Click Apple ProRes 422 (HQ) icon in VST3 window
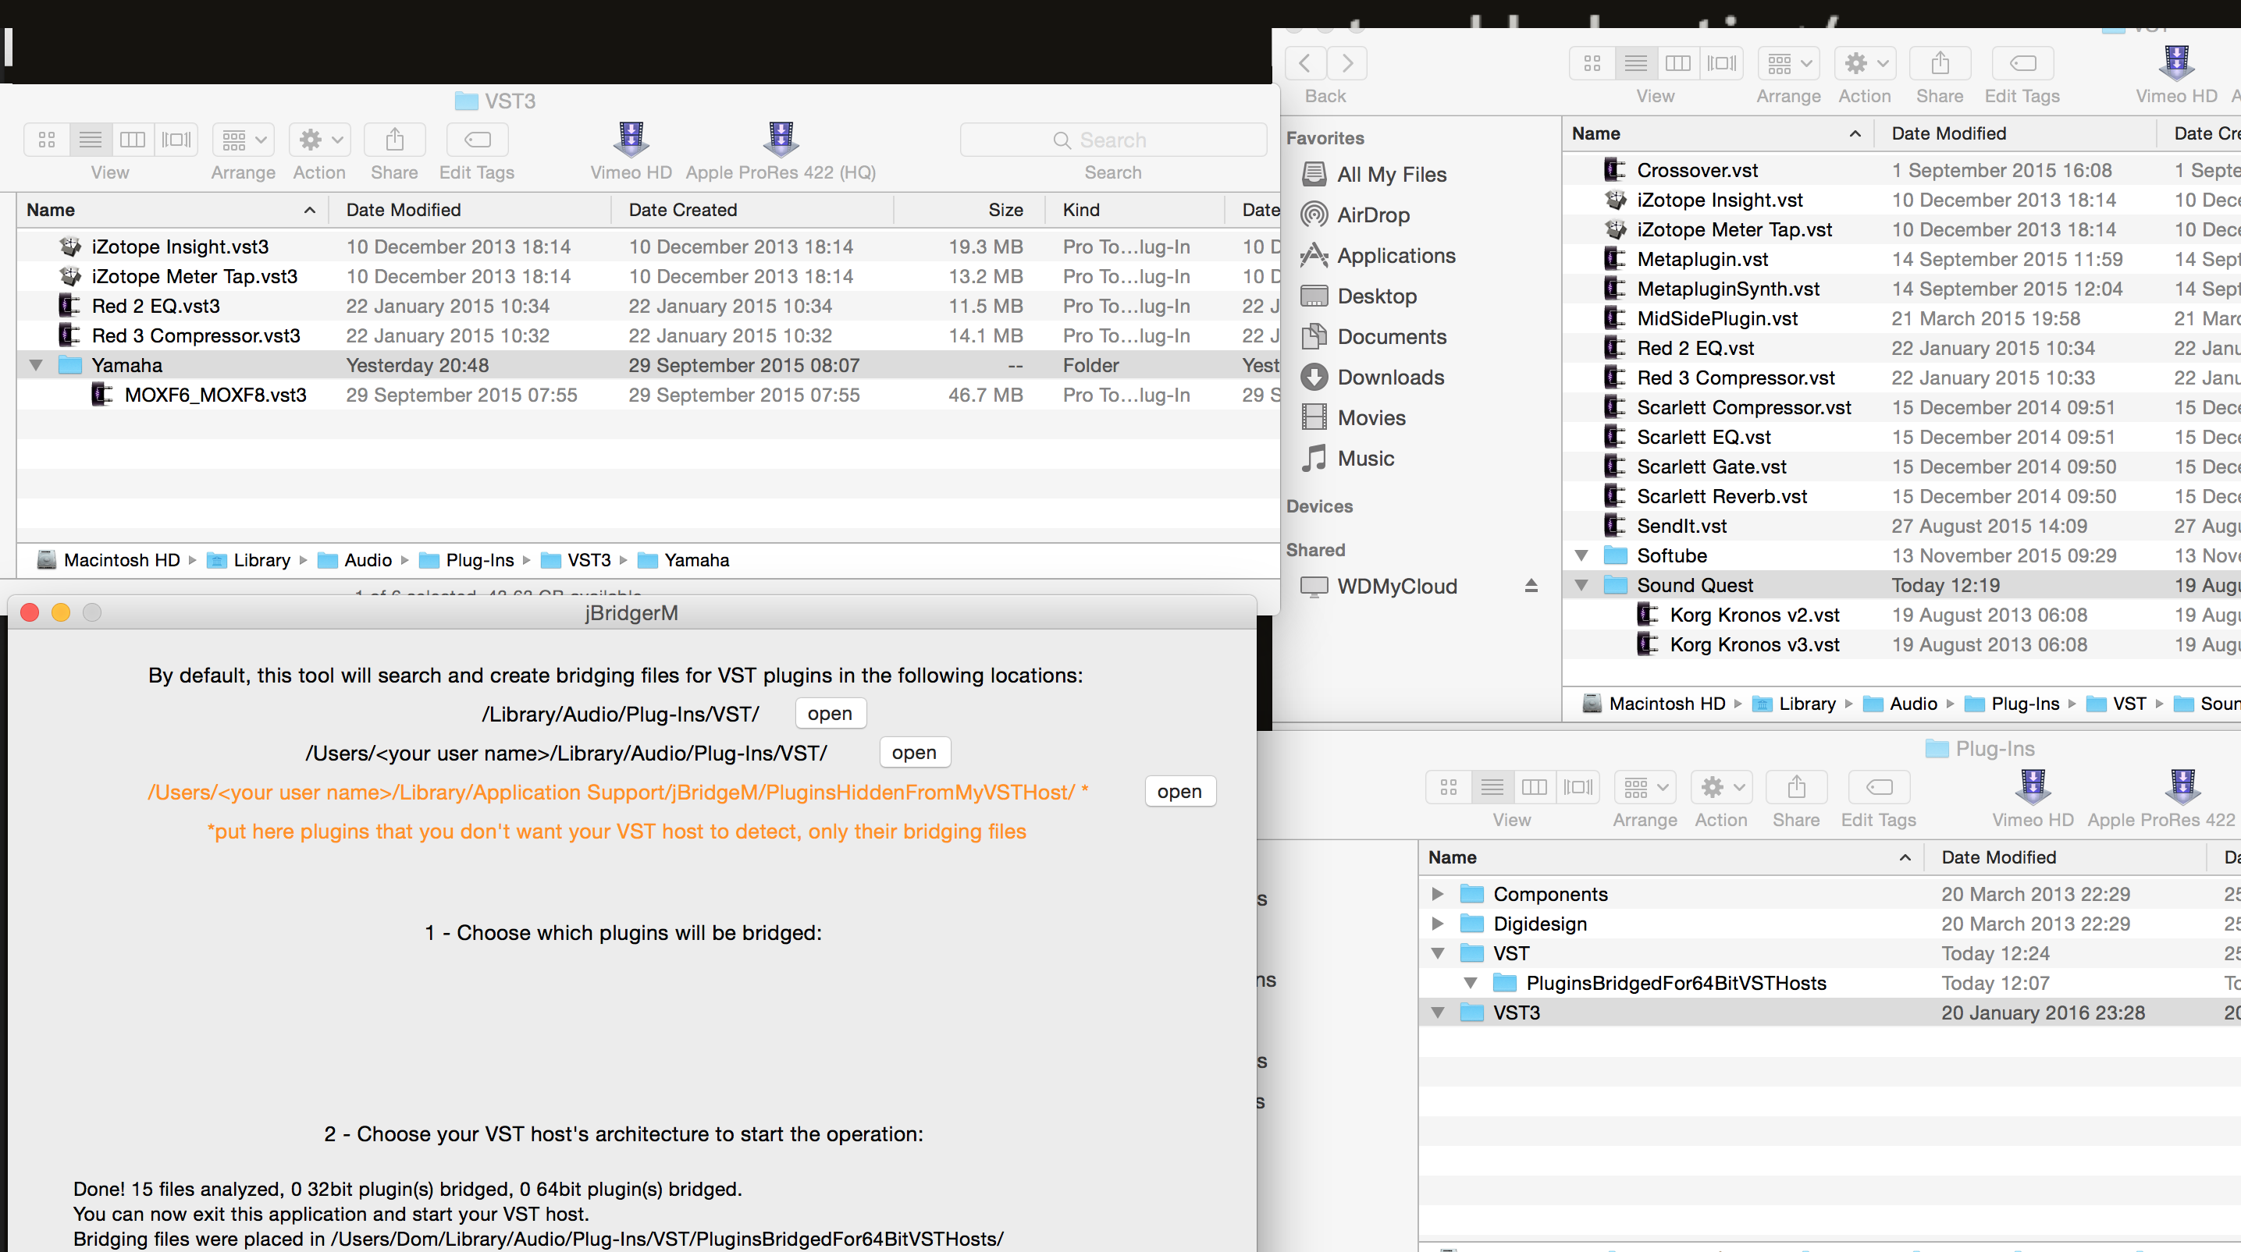Image resolution: width=2241 pixels, height=1252 pixels. click(781, 138)
